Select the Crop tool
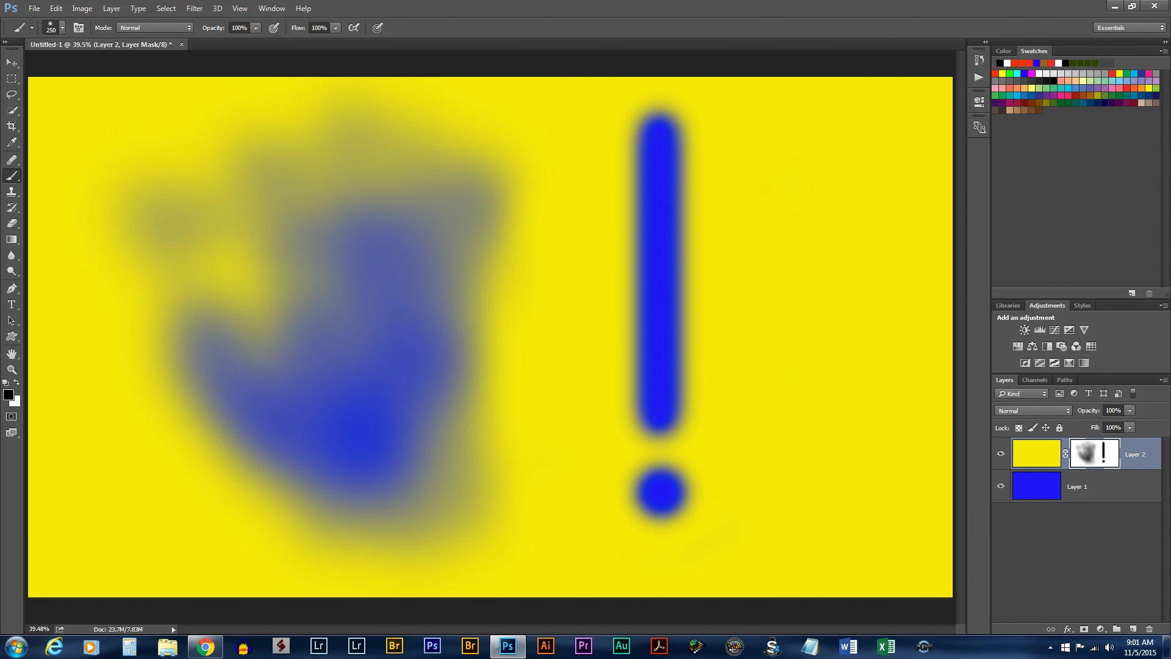Viewport: 1171px width, 659px height. pyautogui.click(x=12, y=126)
